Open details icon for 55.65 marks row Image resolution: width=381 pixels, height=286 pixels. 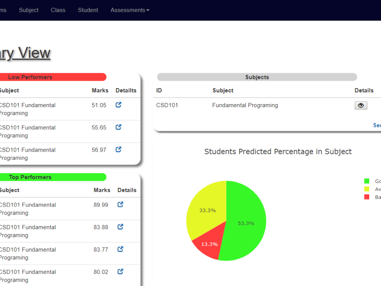[118, 127]
